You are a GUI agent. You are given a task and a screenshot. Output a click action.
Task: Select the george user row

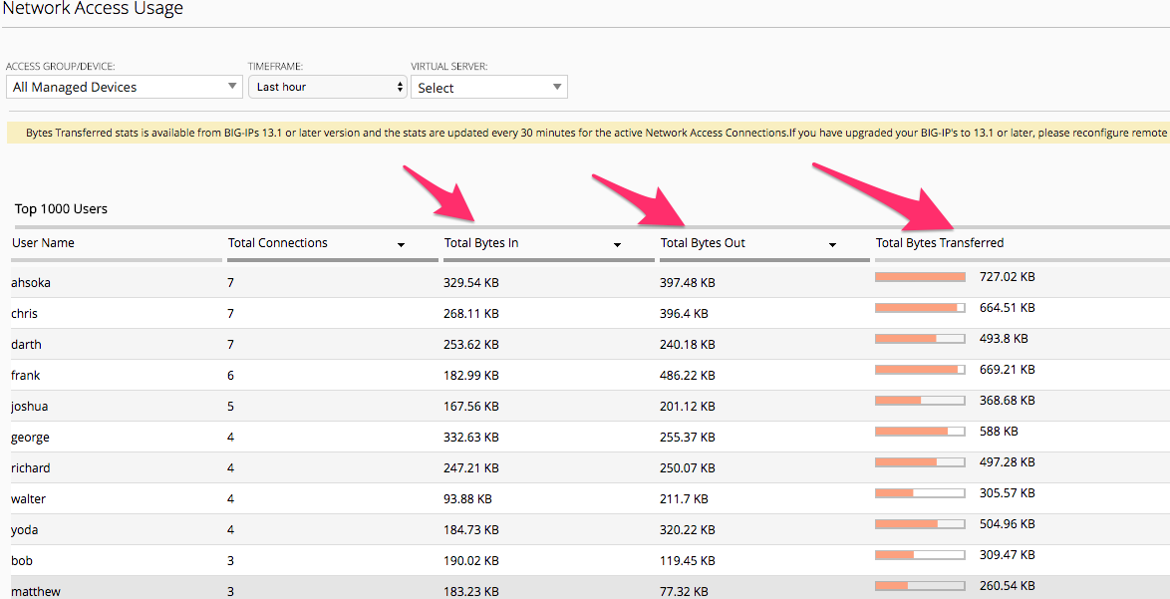(585, 437)
